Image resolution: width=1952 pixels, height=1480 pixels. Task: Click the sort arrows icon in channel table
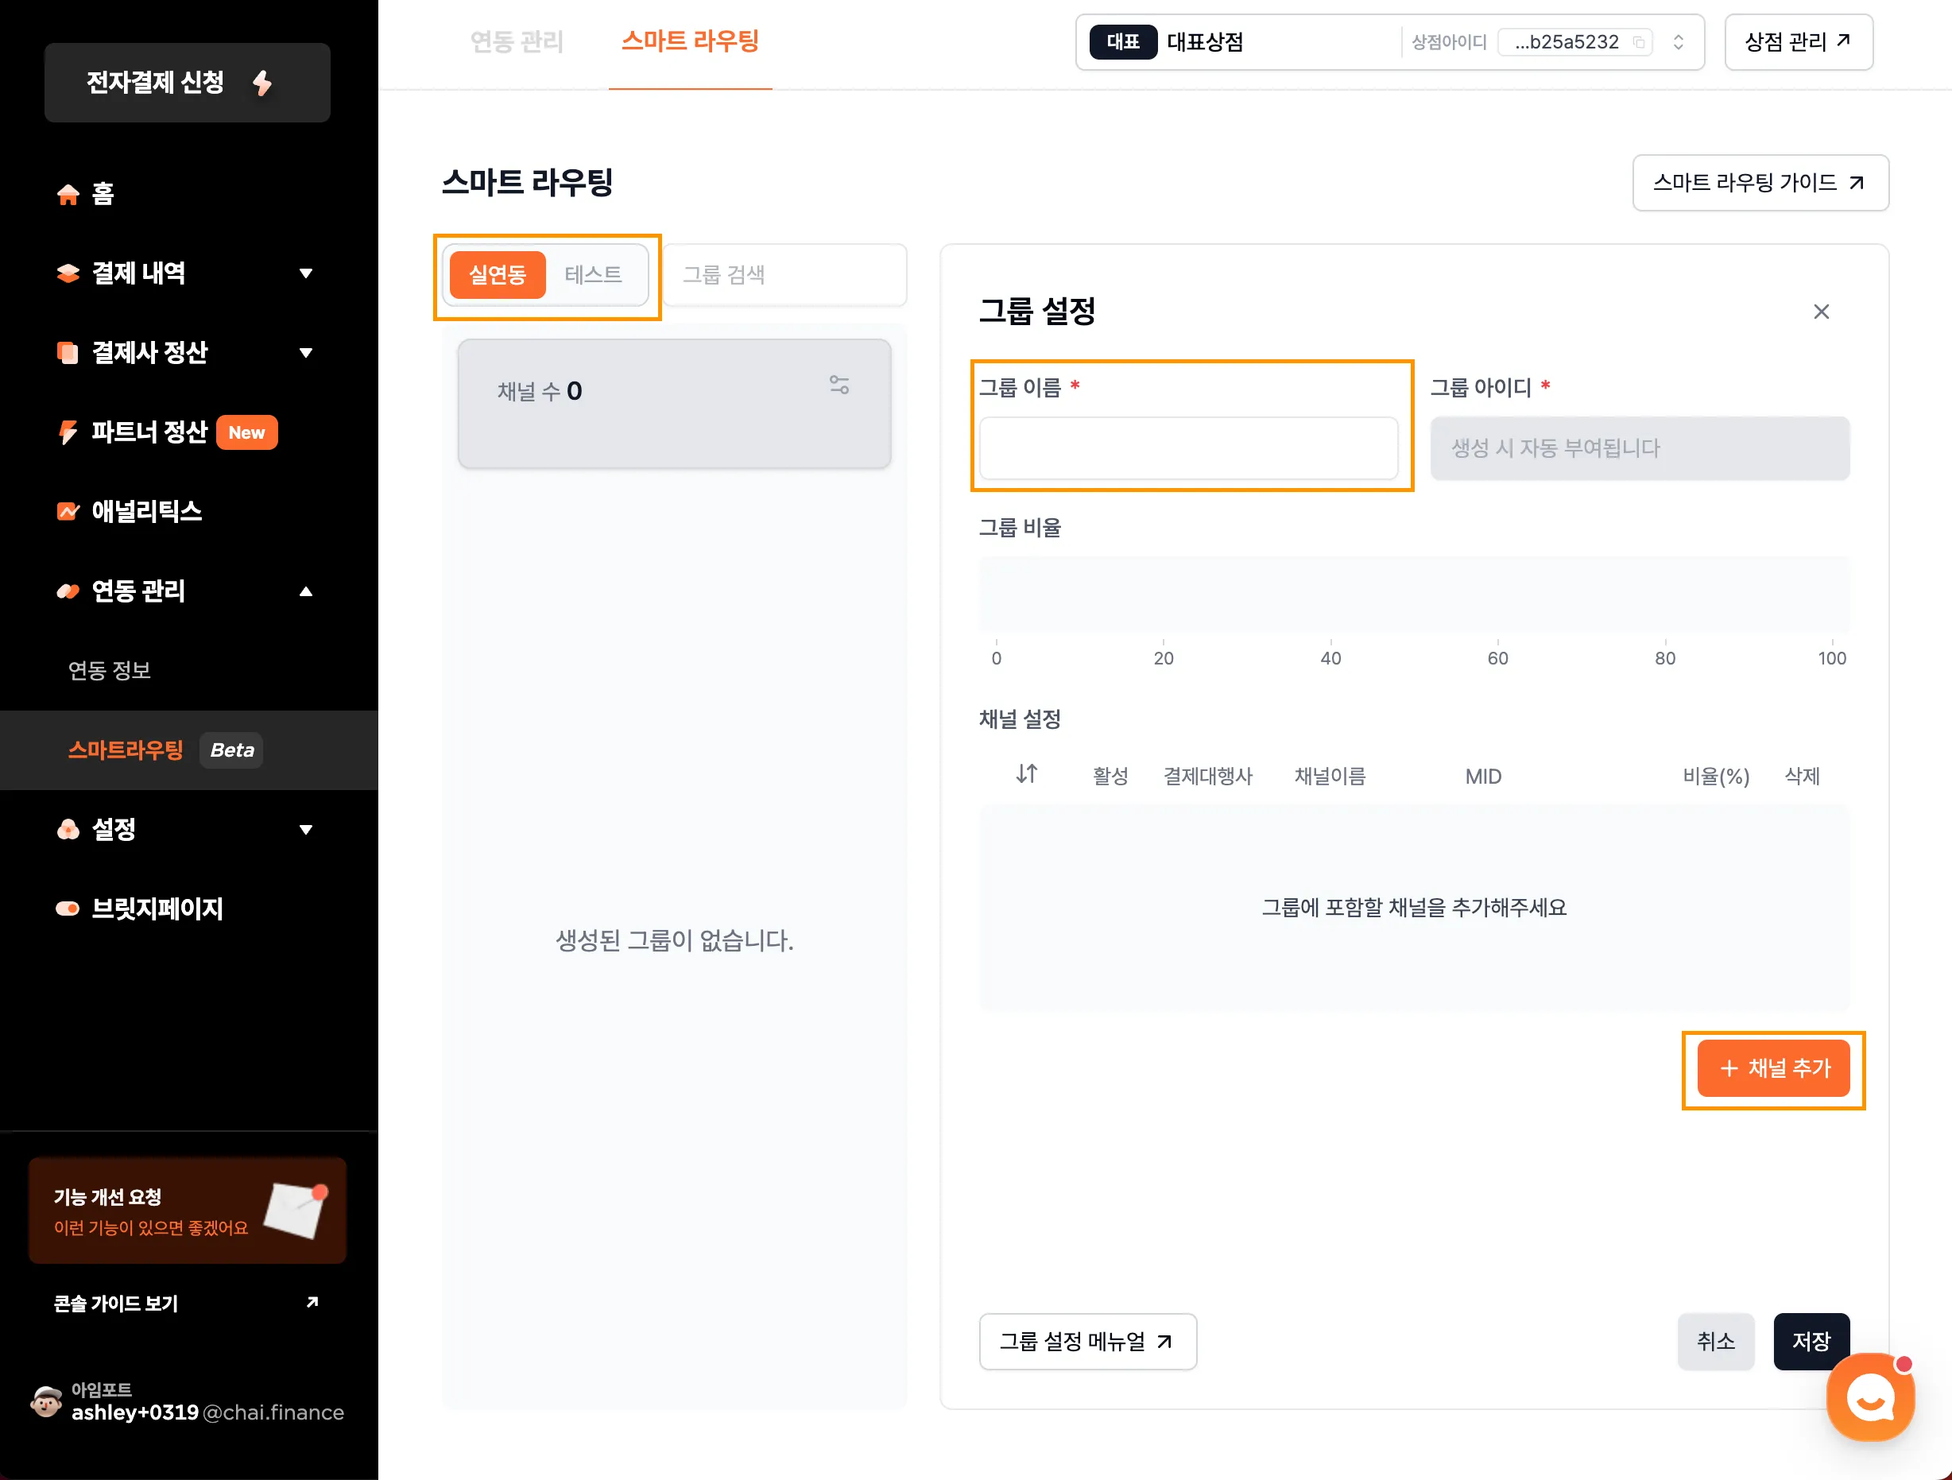(x=1026, y=774)
